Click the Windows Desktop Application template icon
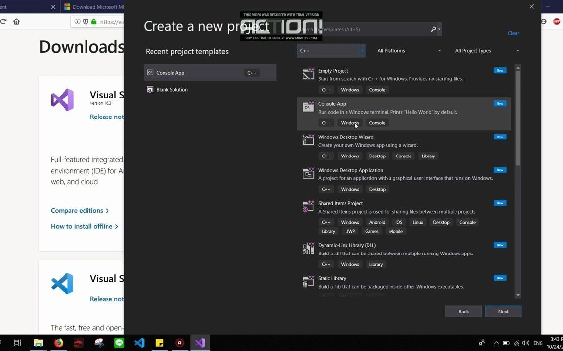 tap(308, 173)
